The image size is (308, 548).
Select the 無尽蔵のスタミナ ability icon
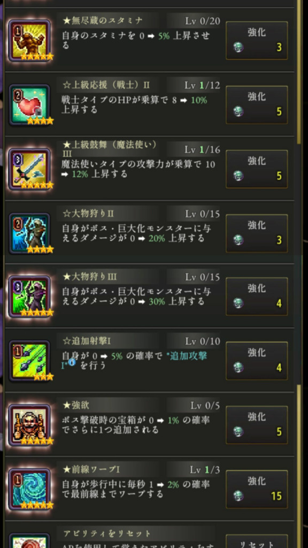tap(30, 41)
